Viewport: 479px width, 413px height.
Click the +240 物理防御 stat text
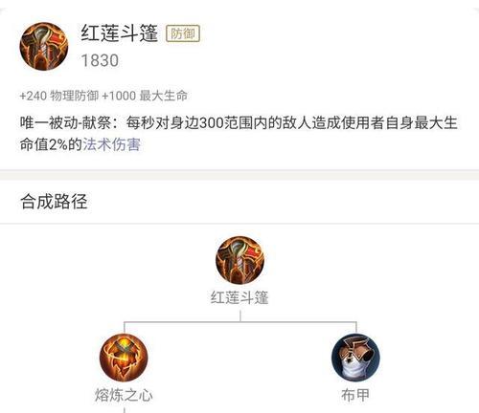[59, 96]
